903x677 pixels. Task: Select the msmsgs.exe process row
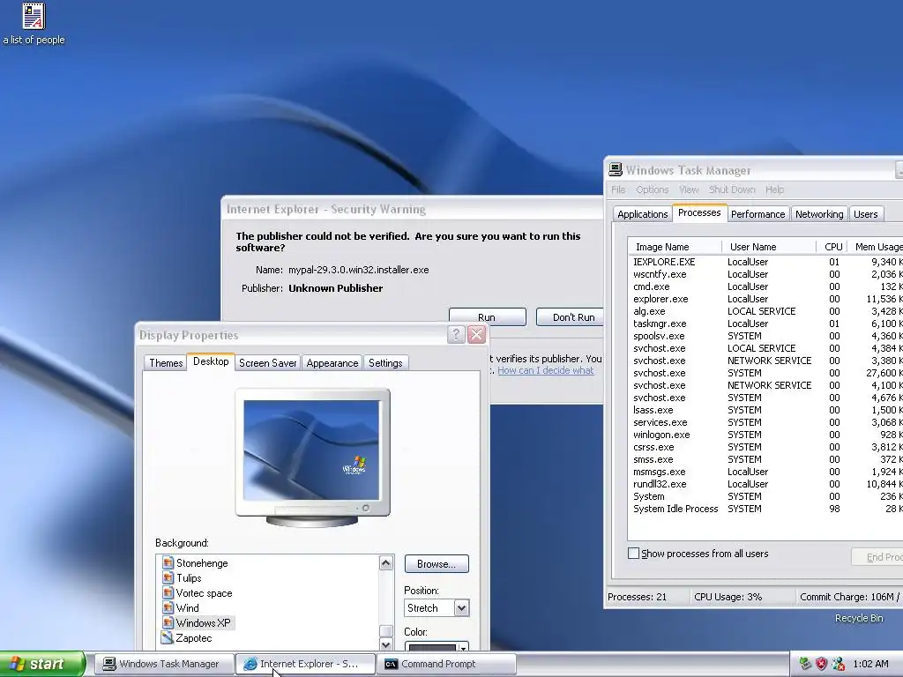tap(765, 472)
